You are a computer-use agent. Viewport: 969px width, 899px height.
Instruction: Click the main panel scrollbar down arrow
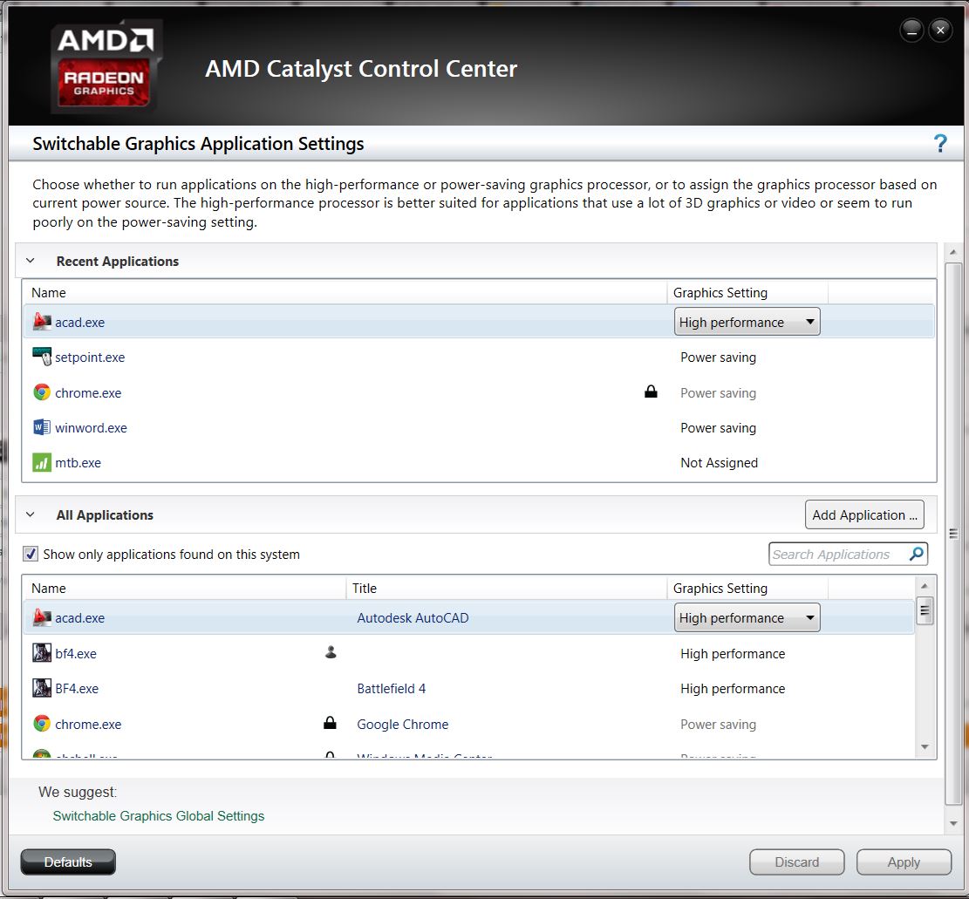953,823
